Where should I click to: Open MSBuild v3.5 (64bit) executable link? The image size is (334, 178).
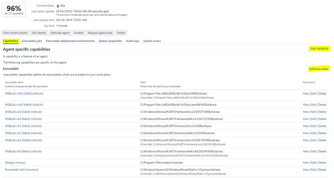[x=18, y=133]
